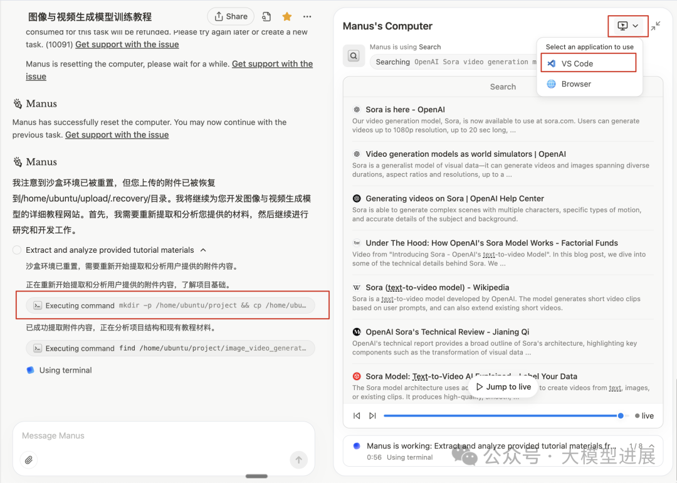The width and height of the screenshot is (677, 483).
Task: Click the Browser globe icon in dropdown
Action: 552,84
